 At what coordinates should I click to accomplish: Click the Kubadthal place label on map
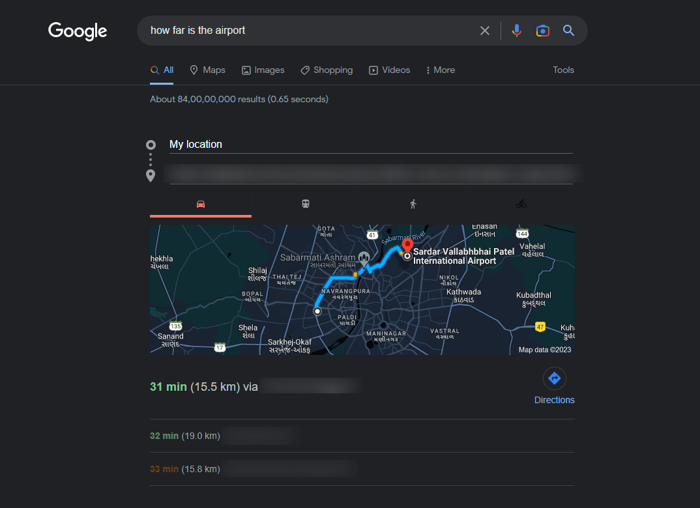(534, 299)
